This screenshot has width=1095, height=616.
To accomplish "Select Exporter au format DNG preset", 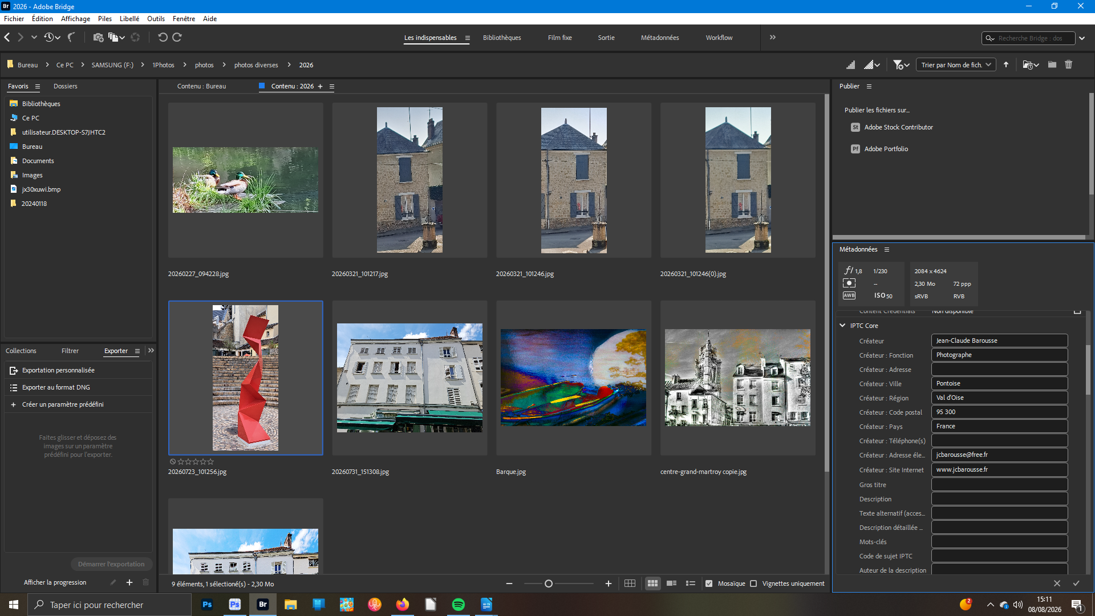I will (x=79, y=388).
